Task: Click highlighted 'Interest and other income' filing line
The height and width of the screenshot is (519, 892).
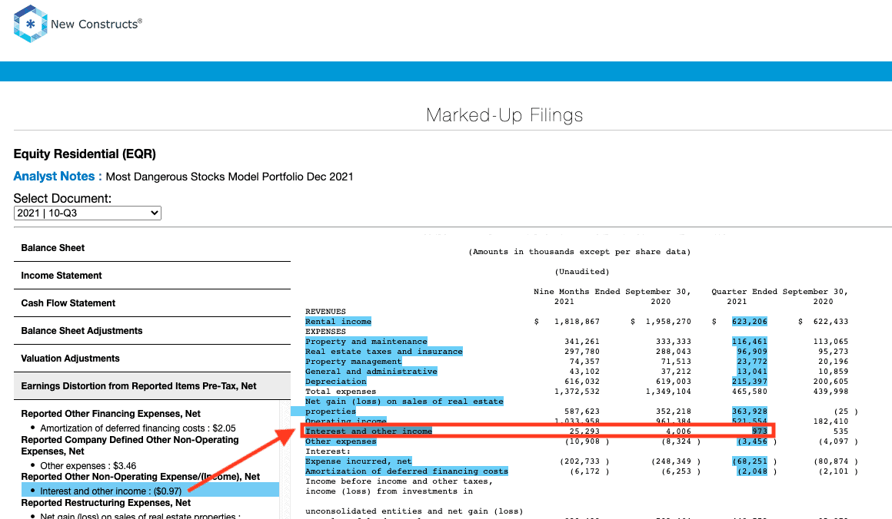Action: pos(368,431)
